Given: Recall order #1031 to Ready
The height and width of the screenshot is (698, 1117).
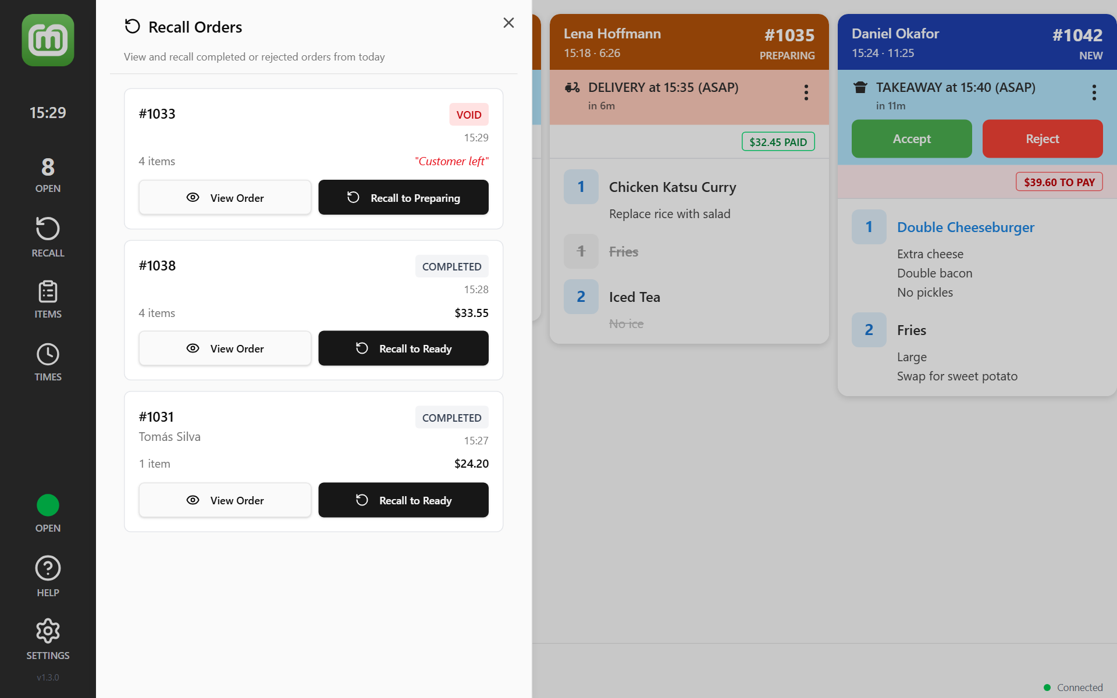Looking at the screenshot, I should tap(403, 500).
